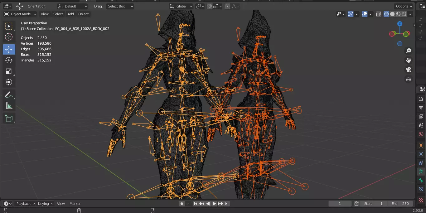Click the current frame field showing 1
Viewport: 426px width, 213px height.
click(340, 204)
